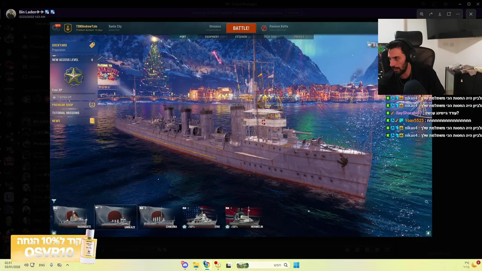Select the Erie ship

point(201,218)
